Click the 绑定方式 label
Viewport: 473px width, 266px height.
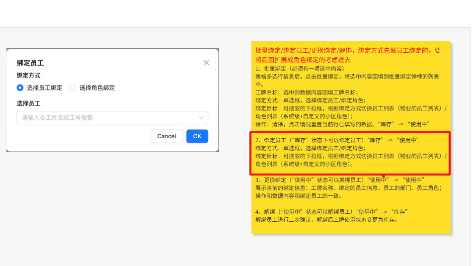[28, 76]
